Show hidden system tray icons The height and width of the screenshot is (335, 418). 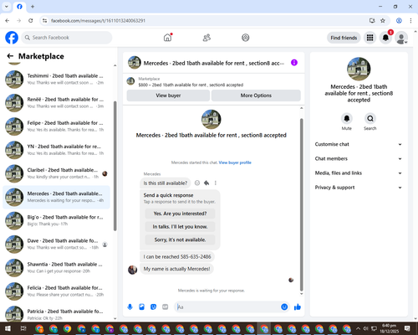click(x=358, y=328)
